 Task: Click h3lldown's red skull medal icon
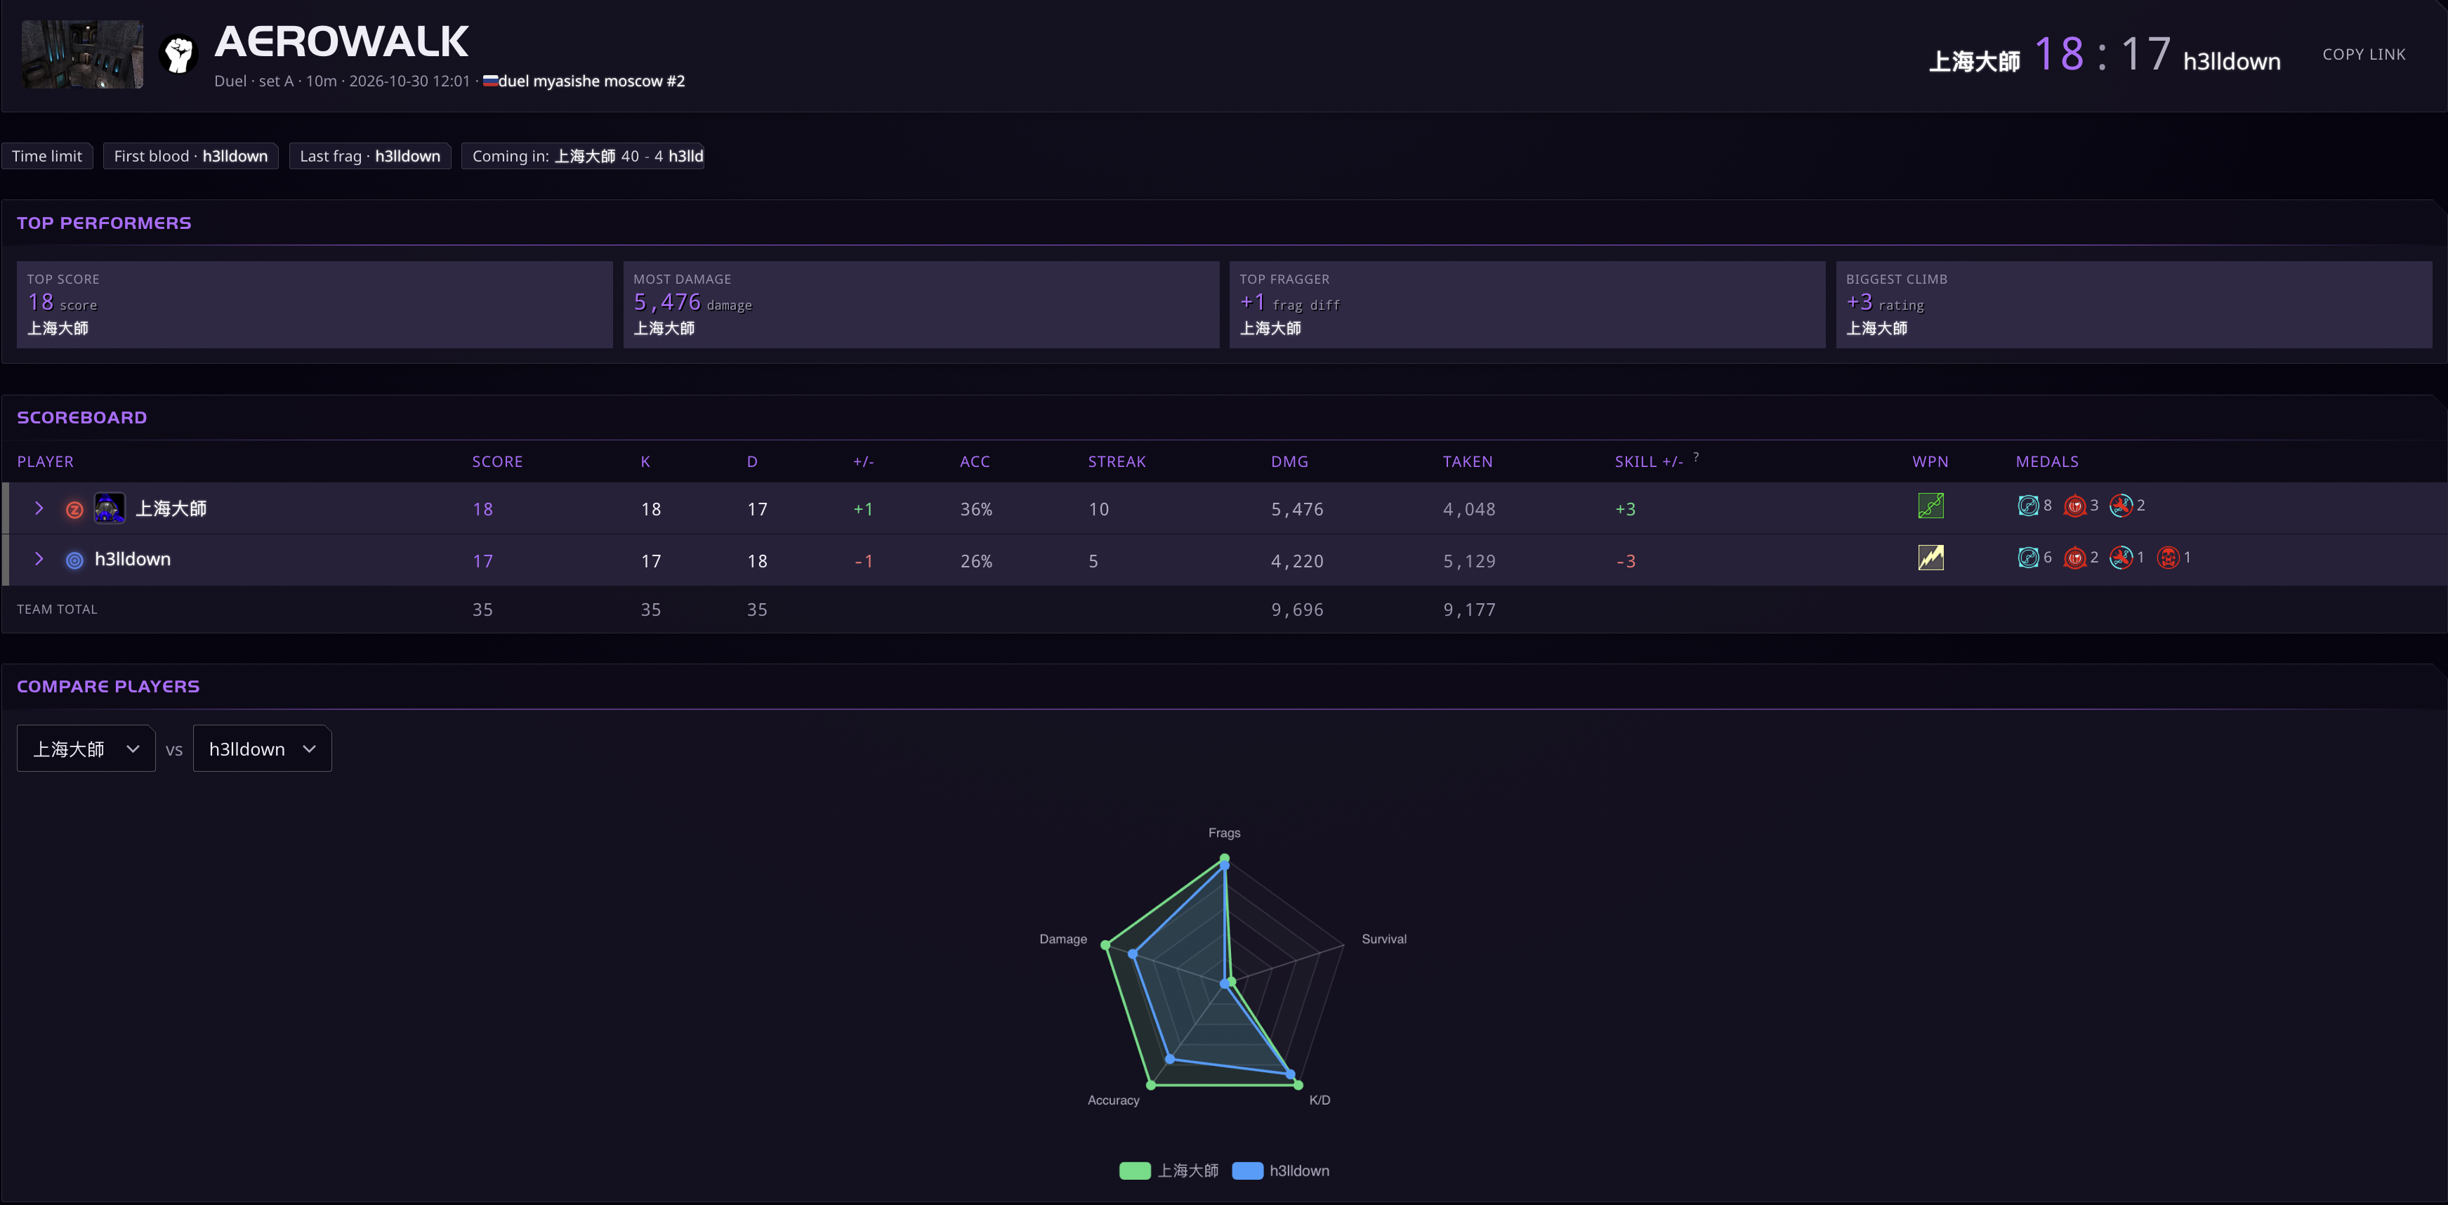tap(2168, 558)
